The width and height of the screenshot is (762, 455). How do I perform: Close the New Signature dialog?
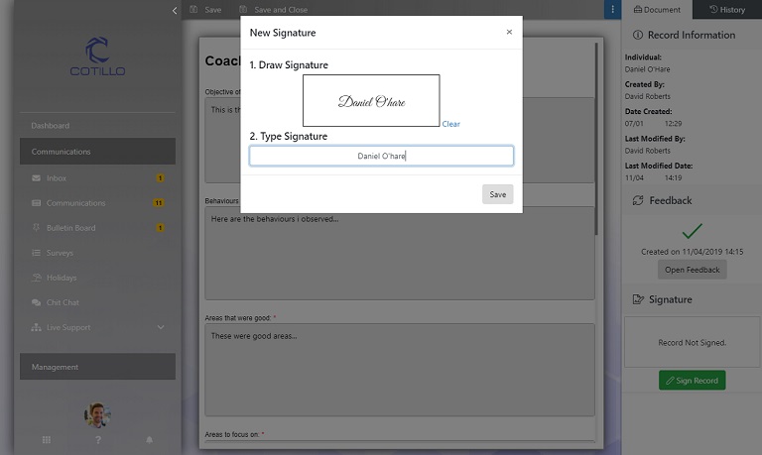pyautogui.click(x=509, y=32)
